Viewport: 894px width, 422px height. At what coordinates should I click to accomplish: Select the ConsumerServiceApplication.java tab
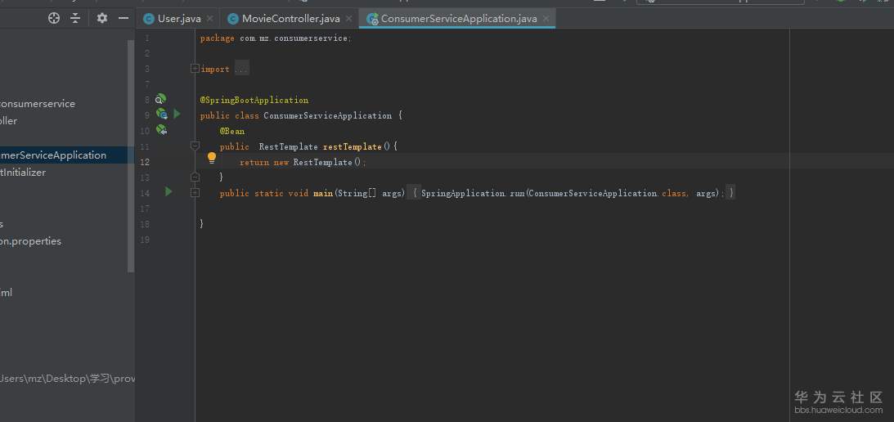459,19
